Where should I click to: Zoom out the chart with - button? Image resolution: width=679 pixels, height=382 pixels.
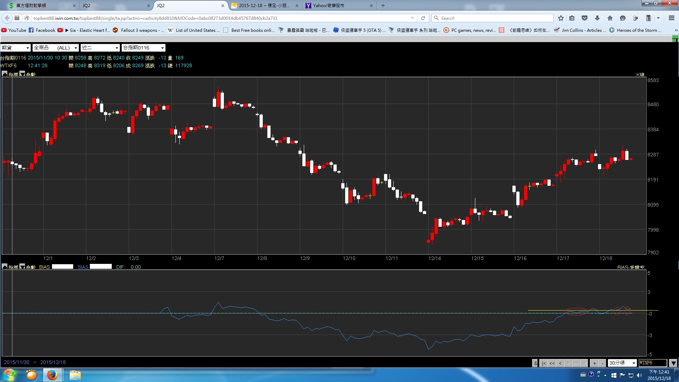coord(602,363)
